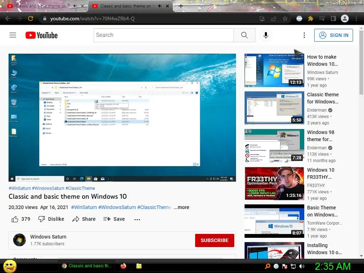Open Firefox from the taskbar
The width and height of the screenshot is (364, 273).
coord(123,266)
